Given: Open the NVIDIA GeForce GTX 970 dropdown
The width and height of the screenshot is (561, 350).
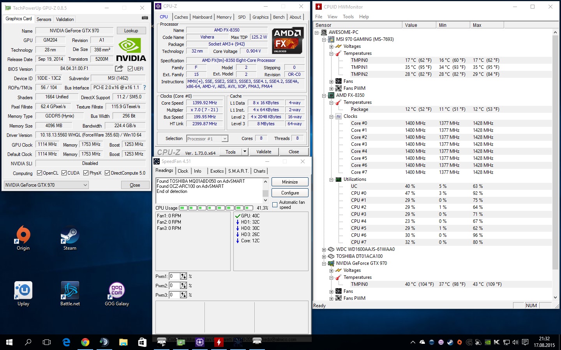Looking at the screenshot, I should tap(46, 185).
